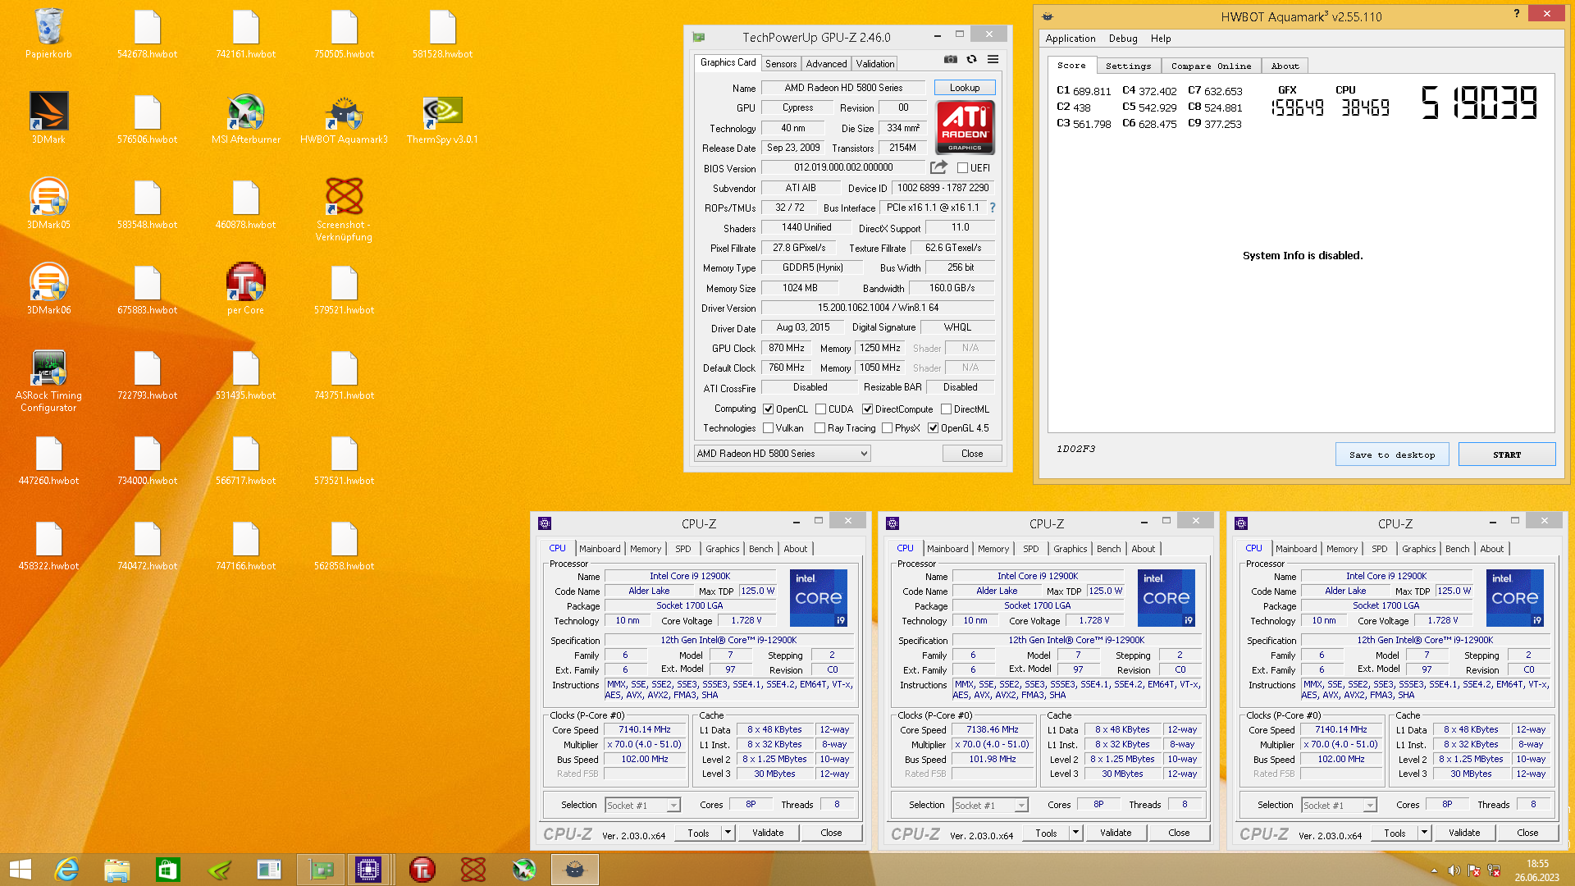This screenshot has height=886, width=1575.
Task: Click the Aquamark START button
Action: click(1507, 454)
